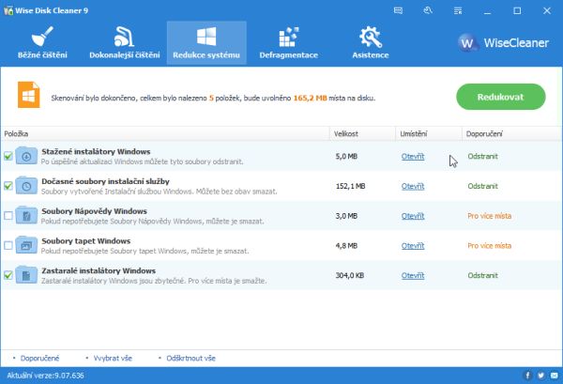The height and width of the screenshot is (384, 563).
Task: Open the Defragmentace tab
Action: tap(289, 43)
